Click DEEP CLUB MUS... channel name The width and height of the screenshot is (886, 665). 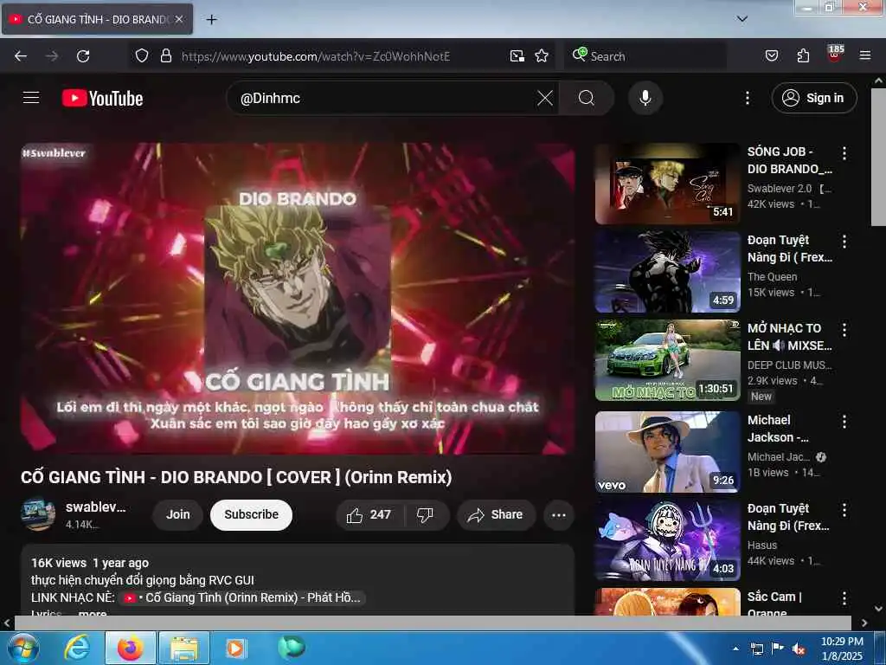(789, 365)
